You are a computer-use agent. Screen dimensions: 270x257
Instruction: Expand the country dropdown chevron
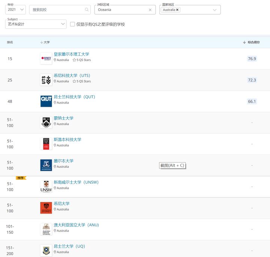coord(214,10)
